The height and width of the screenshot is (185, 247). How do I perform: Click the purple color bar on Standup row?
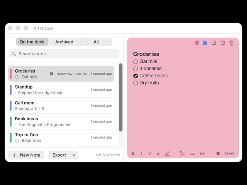[x=11, y=90]
